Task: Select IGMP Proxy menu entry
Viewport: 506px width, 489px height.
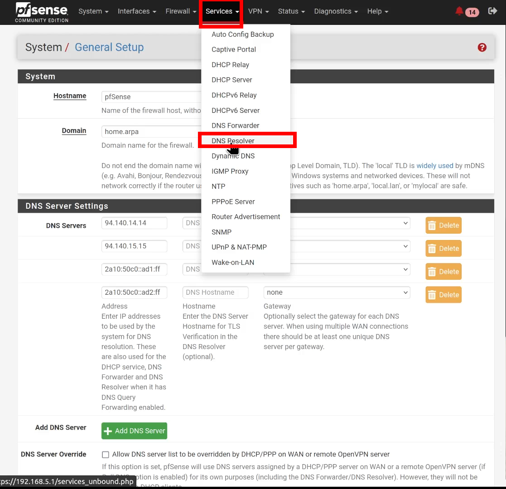Action: tap(246, 171)
